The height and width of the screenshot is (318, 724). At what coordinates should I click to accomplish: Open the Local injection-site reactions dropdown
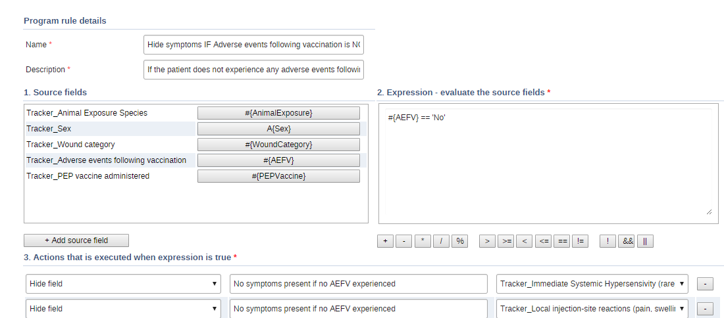(592, 308)
